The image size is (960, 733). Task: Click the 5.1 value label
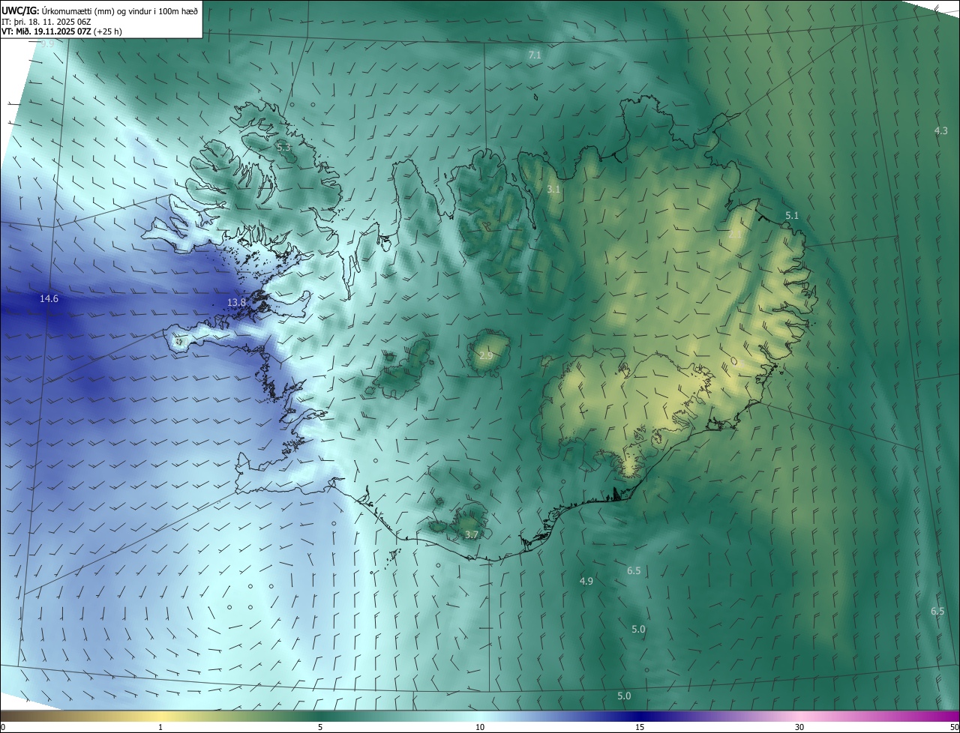coord(792,216)
